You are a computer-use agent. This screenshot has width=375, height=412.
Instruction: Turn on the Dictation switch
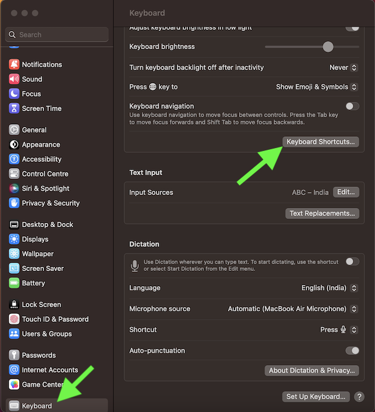(x=352, y=262)
